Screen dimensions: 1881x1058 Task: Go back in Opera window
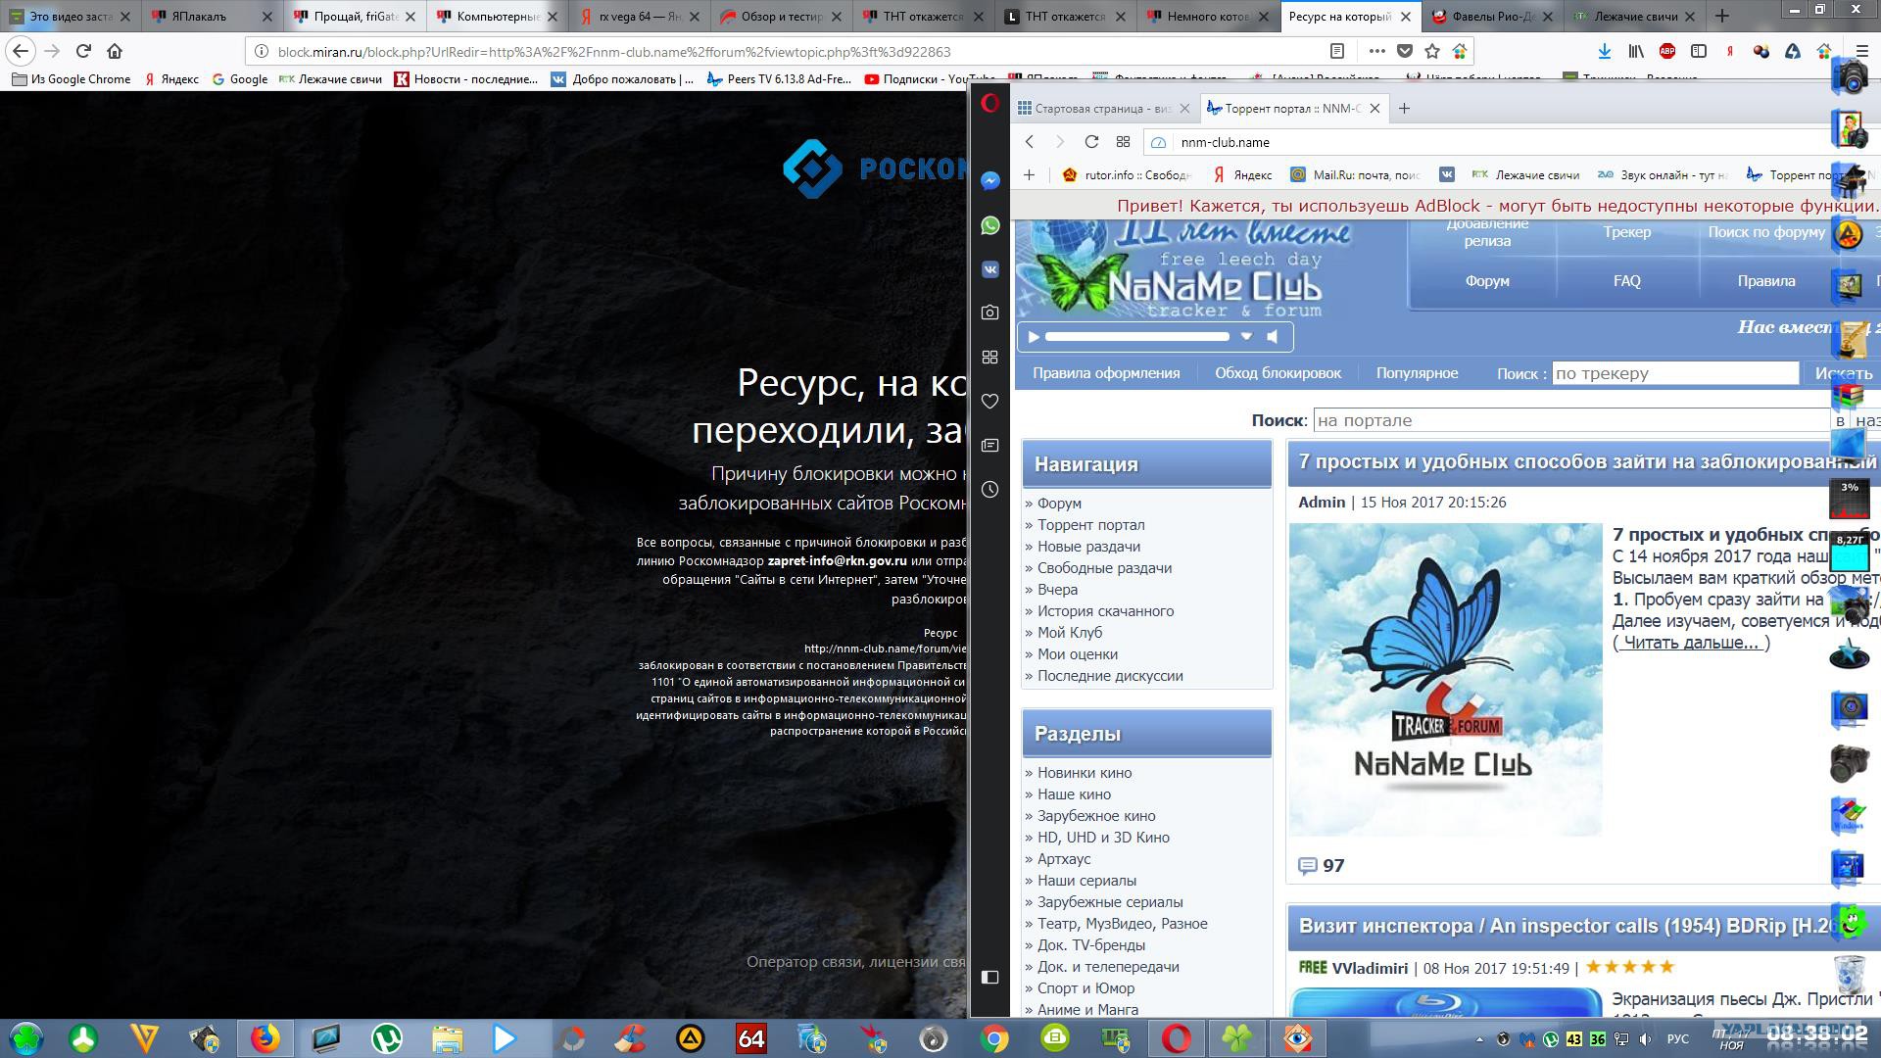[x=1030, y=142]
